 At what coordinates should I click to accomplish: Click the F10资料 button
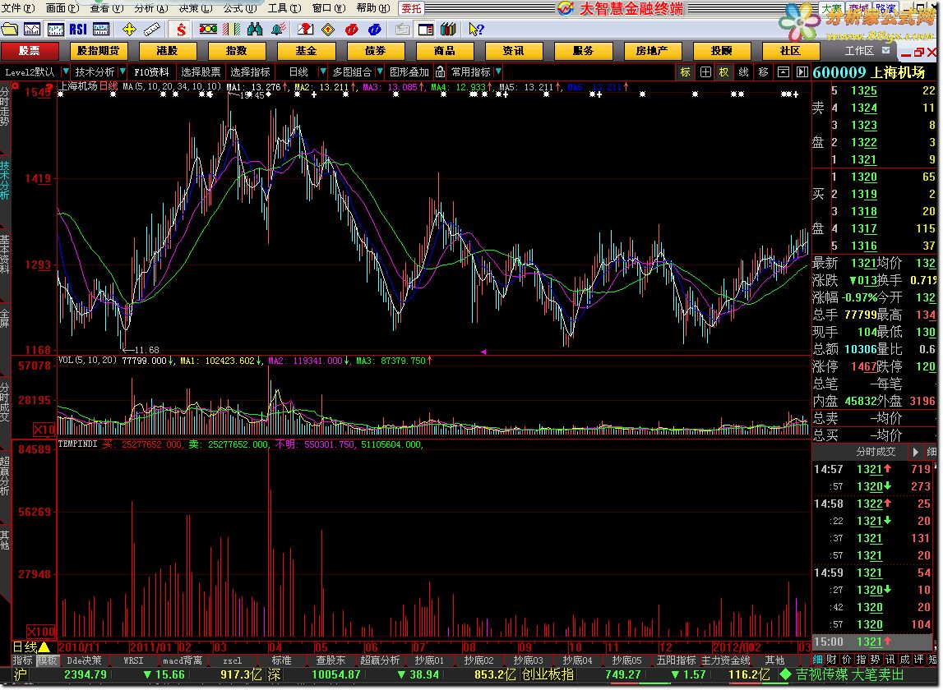point(151,72)
